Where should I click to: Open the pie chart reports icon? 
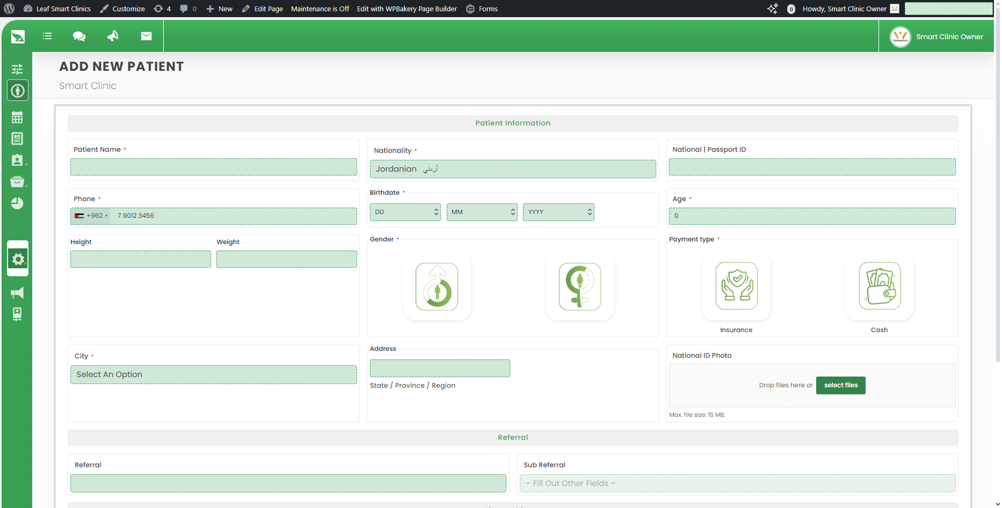(x=17, y=203)
